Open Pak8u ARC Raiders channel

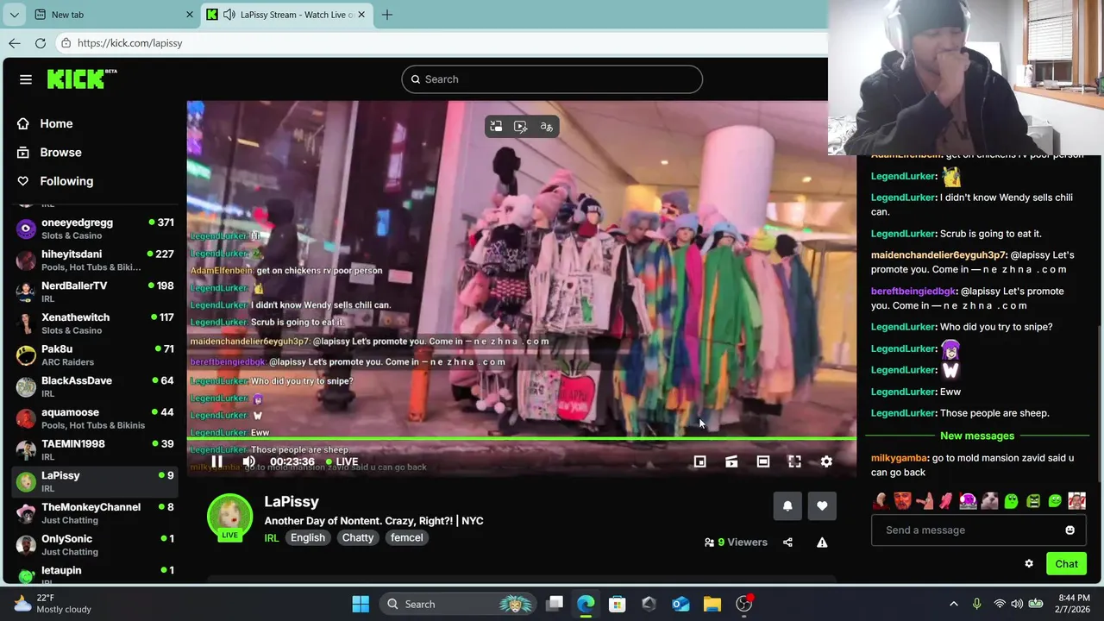(95, 355)
